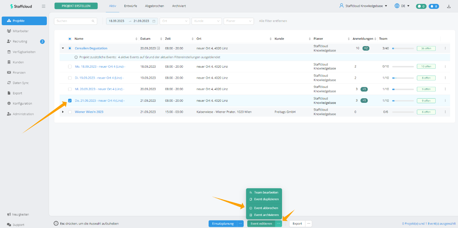The width and height of the screenshot is (458, 228).
Task: Click 36 offen badge for Cerealien Degustation
Action: click(x=426, y=48)
